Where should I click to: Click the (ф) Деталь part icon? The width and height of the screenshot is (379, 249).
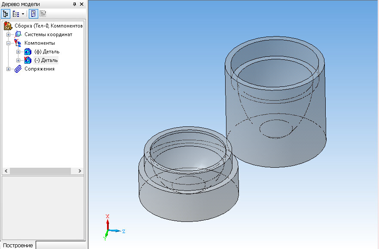[x=28, y=52]
